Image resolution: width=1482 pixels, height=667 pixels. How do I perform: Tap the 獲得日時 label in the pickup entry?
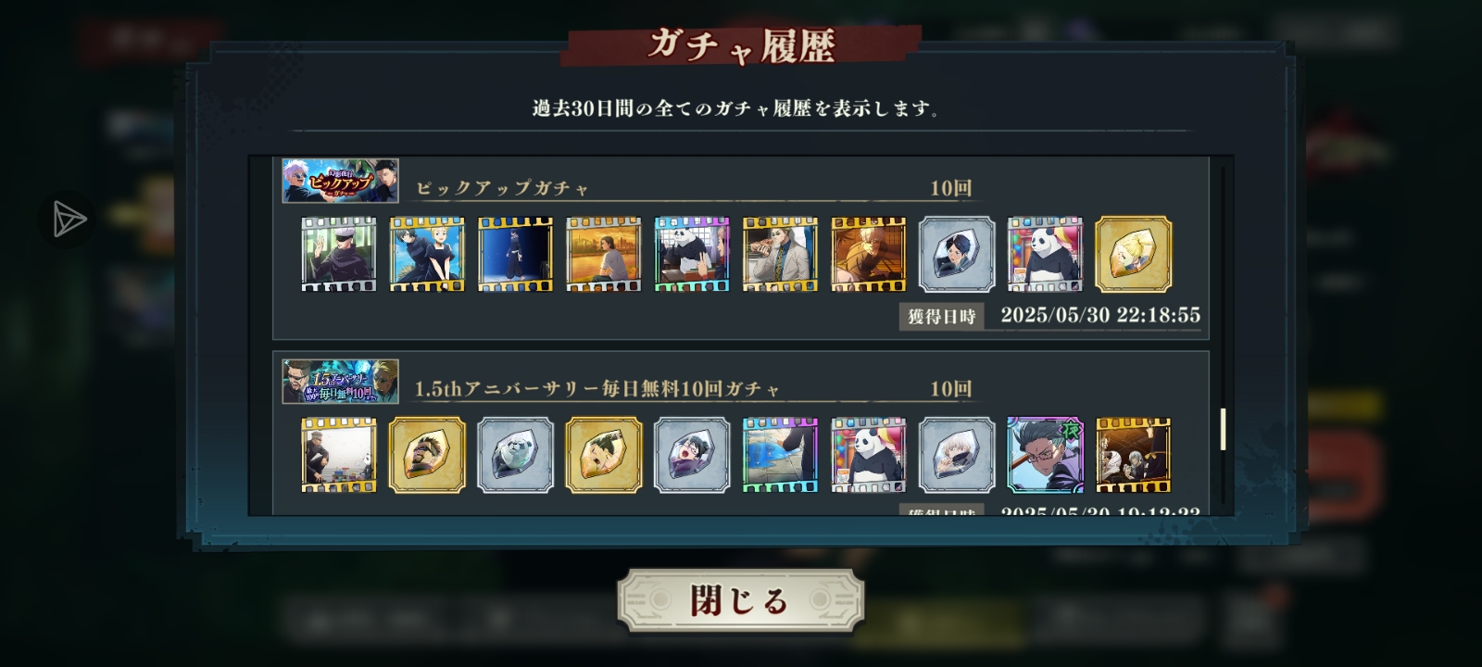pyautogui.click(x=942, y=316)
